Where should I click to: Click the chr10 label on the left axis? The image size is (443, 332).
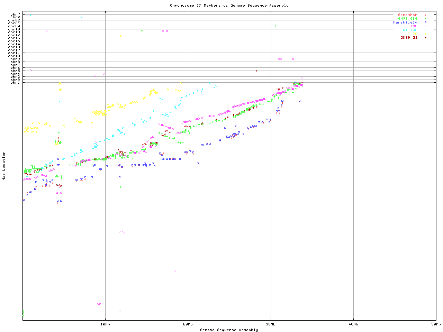click(x=14, y=56)
